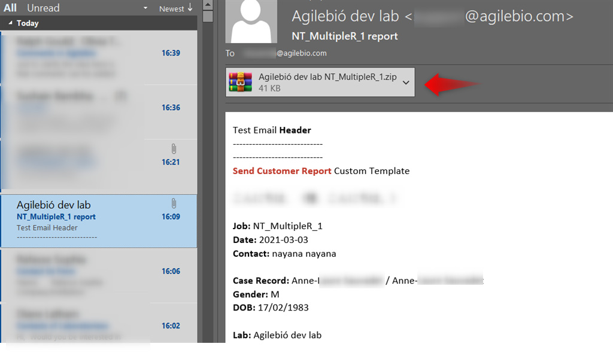Click the Contact: nayana nayana line
Viewport: 613px width, 353px height.
click(x=284, y=254)
